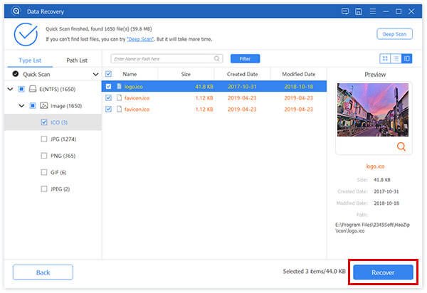427x293 pixels.
Task: Uncheck the logo.ico file checkbox
Action: pos(109,87)
